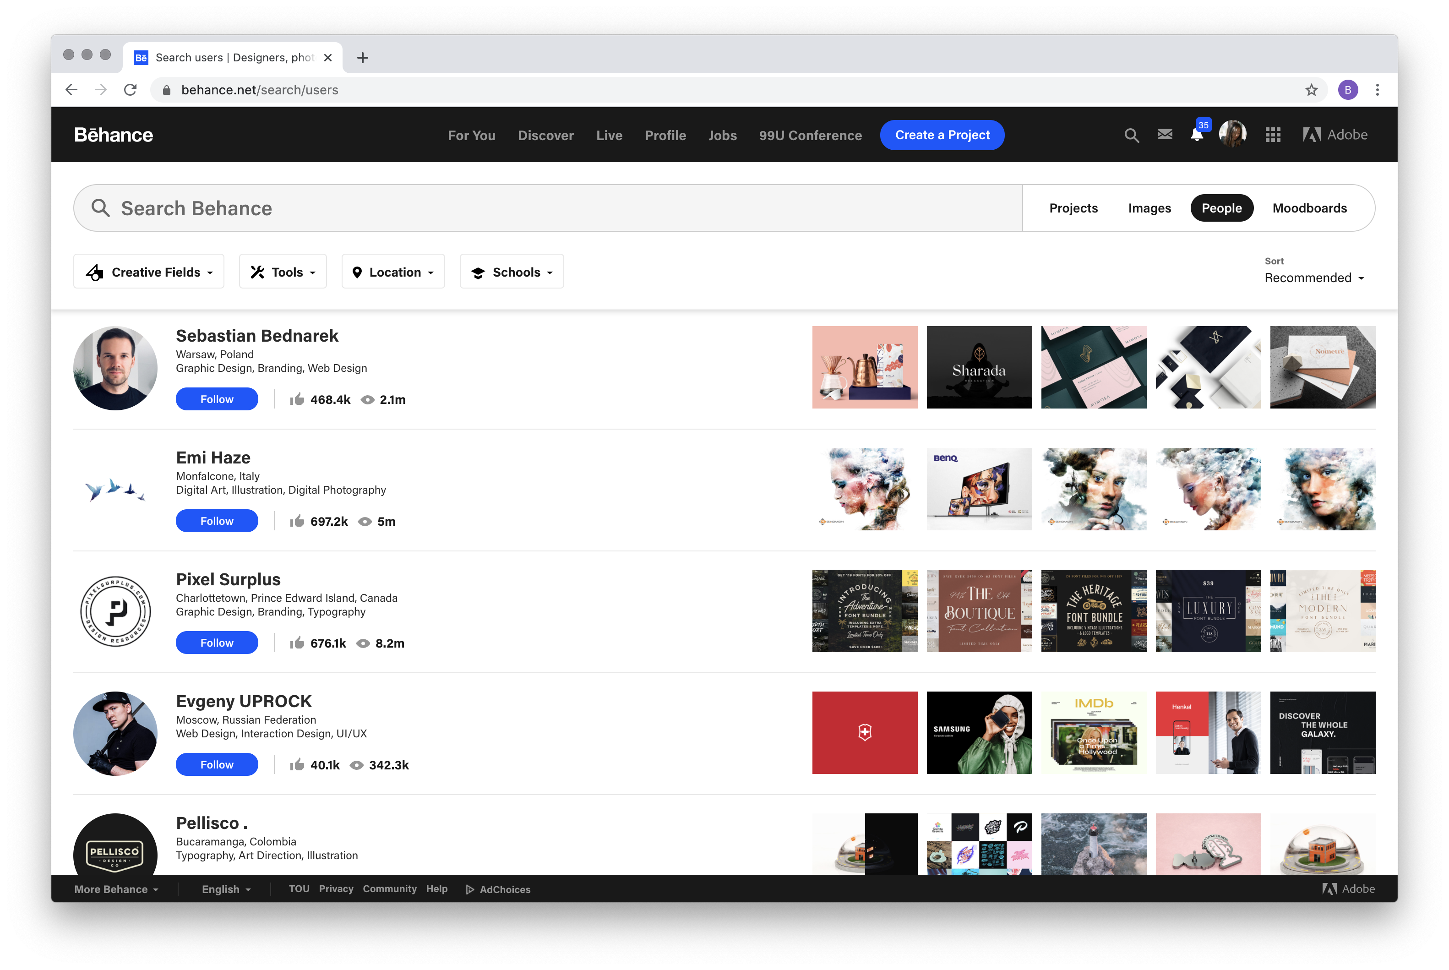This screenshot has width=1449, height=970.
Task: Open IMDb project thumbnail
Action: [x=1094, y=732]
